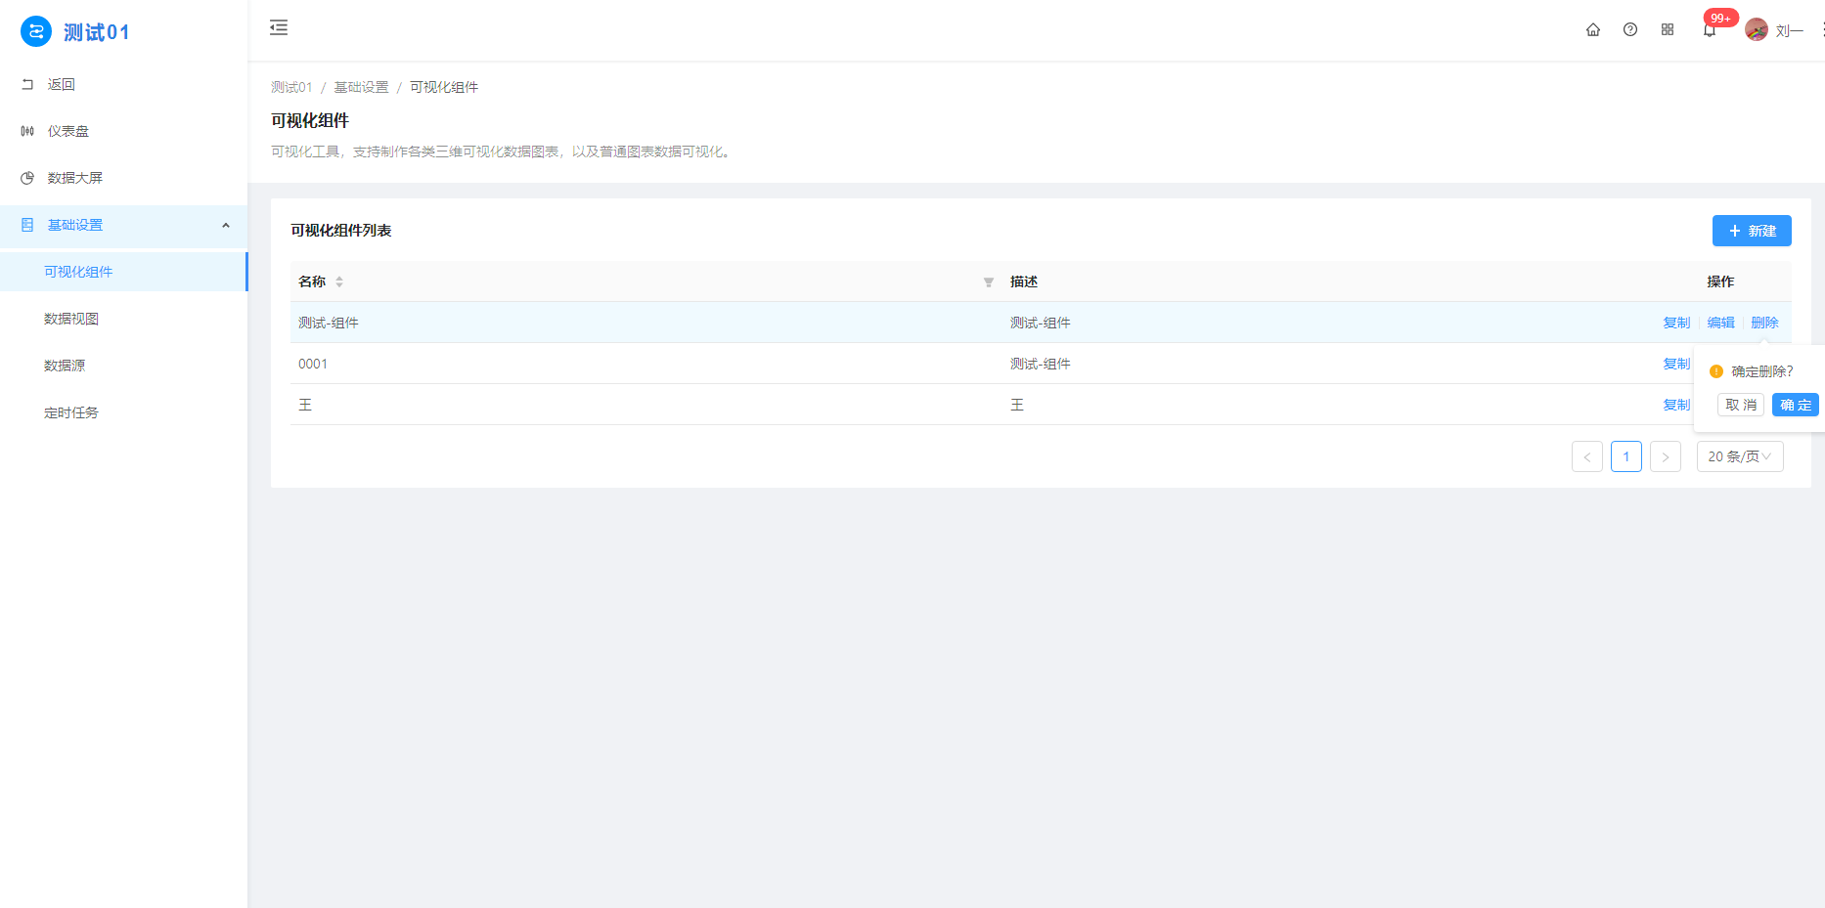Select page 1 in pagination

click(x=1626, y=456)
